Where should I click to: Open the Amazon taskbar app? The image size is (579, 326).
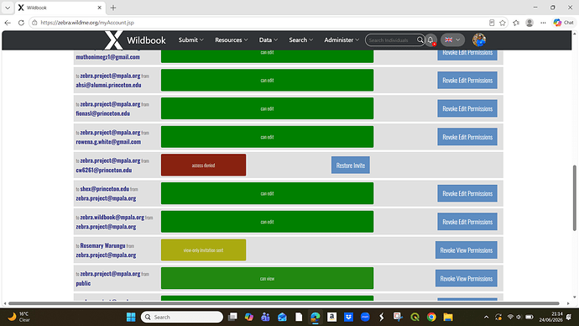(331, 317)
